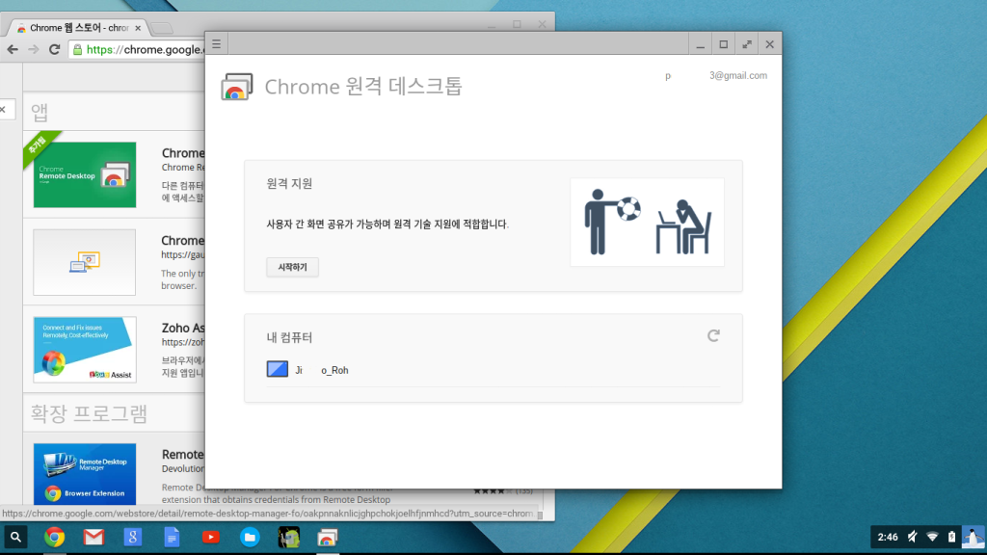The height and width of the screenshot is (555, 987).
Task: Click the 앱 section heading
Action: (40, 112)
